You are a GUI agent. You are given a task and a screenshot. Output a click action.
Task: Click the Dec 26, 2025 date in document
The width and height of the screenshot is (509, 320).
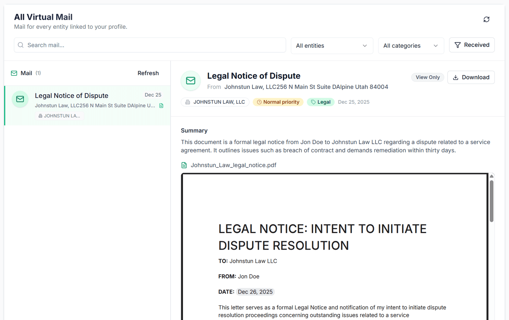[x=255, y=292]
